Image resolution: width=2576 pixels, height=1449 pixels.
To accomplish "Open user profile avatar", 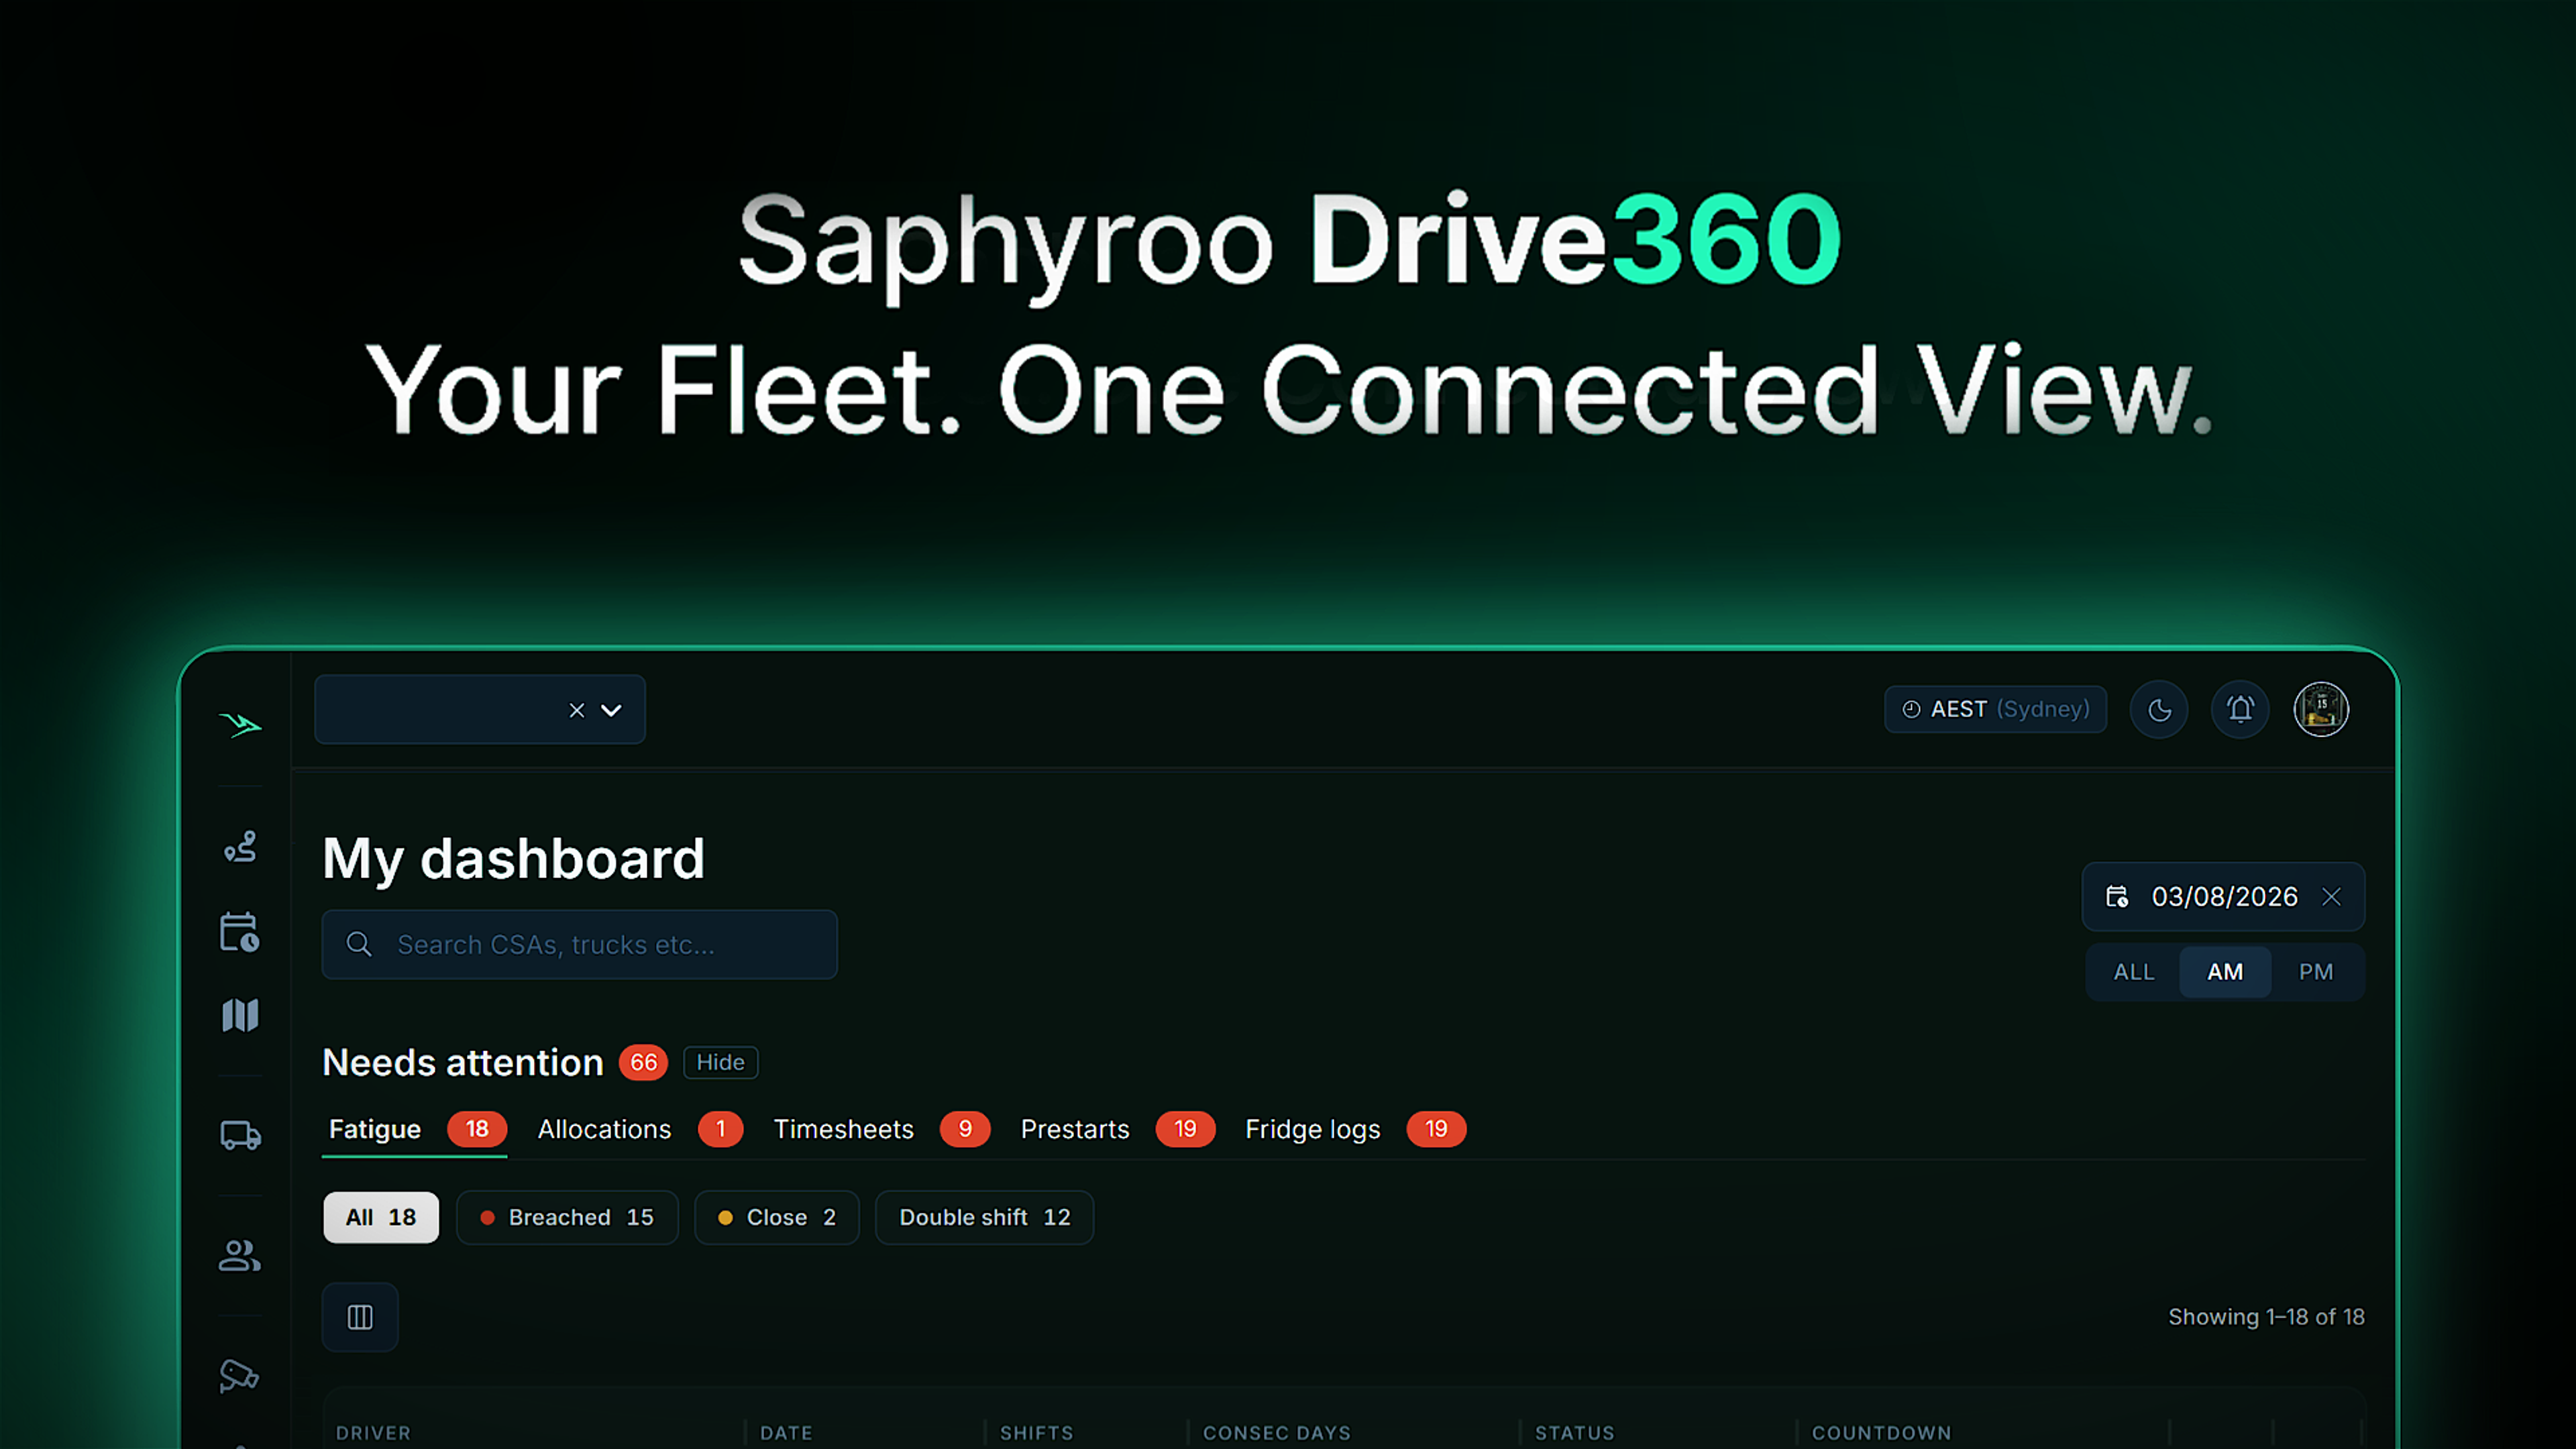I will point(2321,710).
